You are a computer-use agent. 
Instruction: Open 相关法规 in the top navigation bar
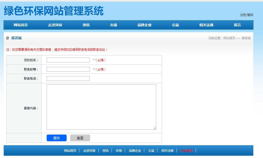click(206, 25)
